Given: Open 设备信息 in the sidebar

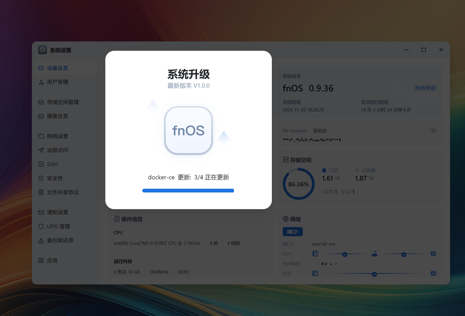Looking at the screenshot, I should (66, 68).
